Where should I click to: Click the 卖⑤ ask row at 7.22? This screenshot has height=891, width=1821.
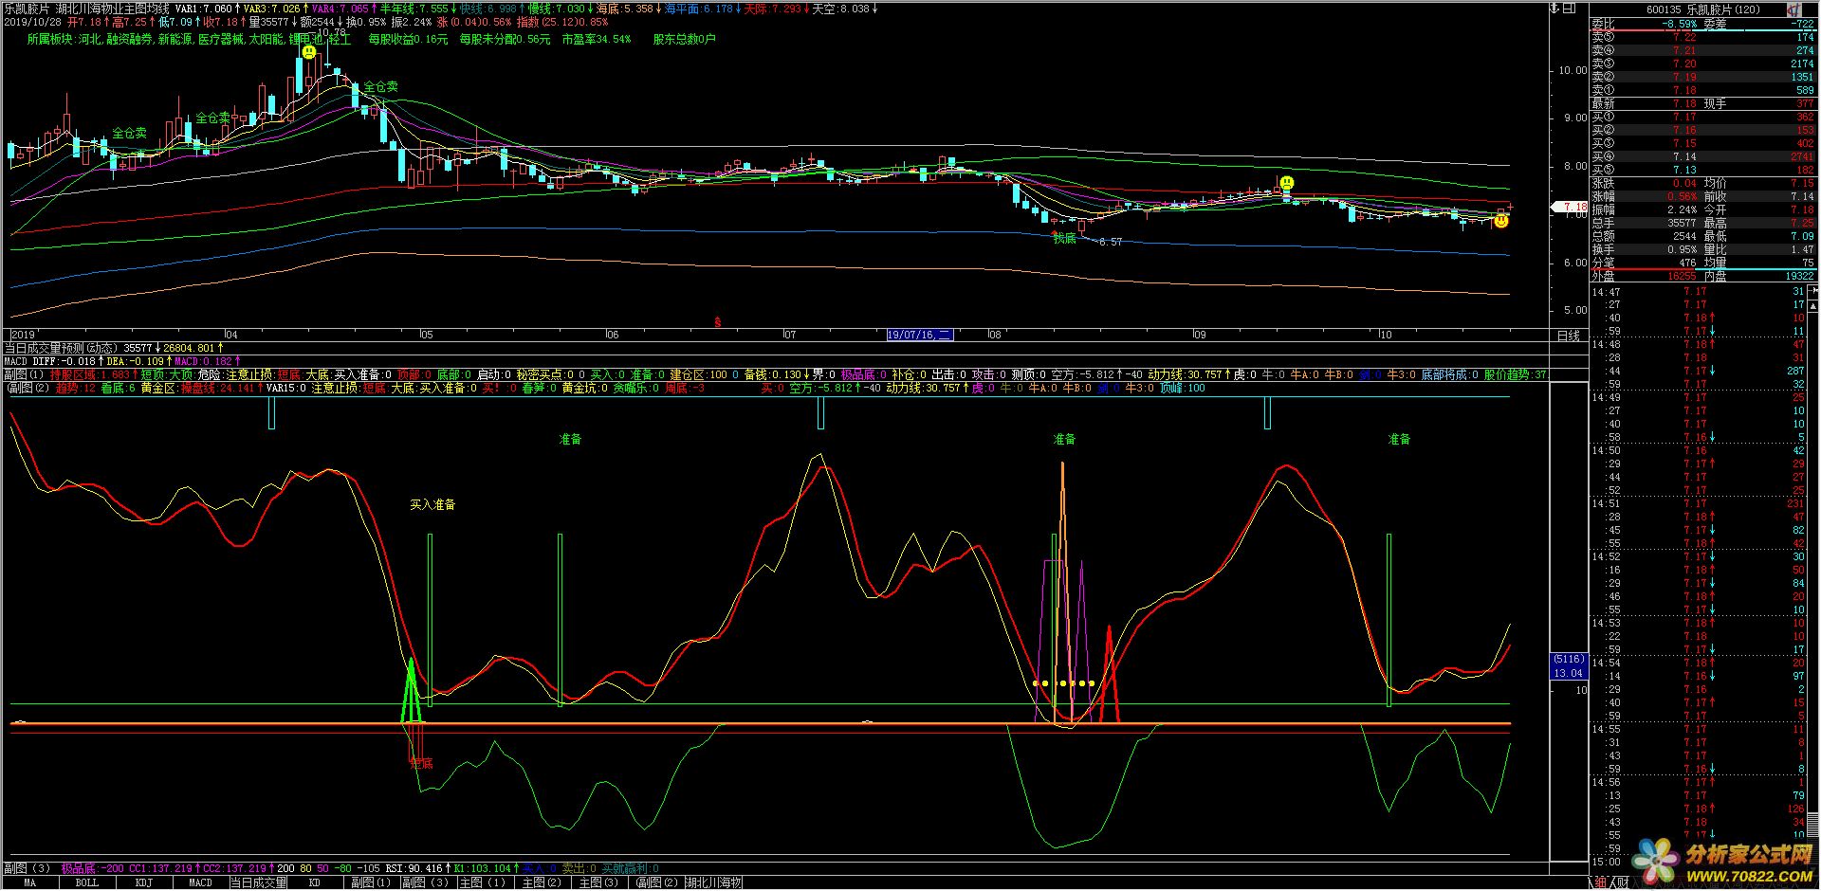(x=1703, y=37)
